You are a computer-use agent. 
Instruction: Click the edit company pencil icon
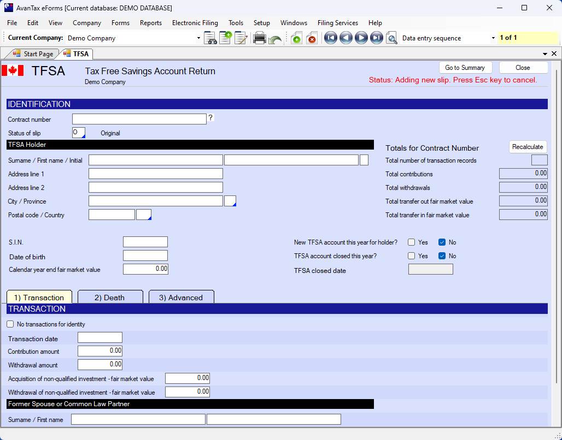point(241,38)
